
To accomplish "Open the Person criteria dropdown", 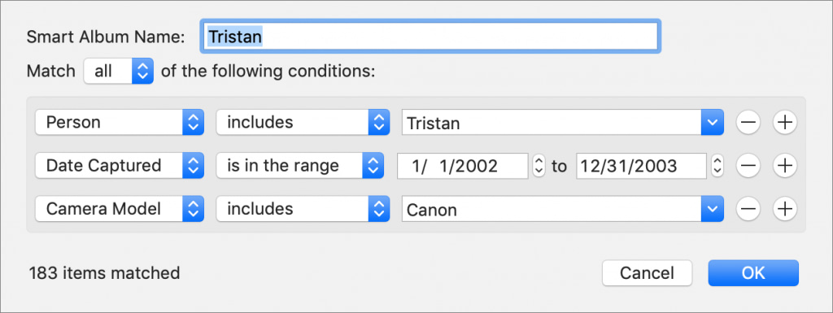I will click(x=120, y=123).
